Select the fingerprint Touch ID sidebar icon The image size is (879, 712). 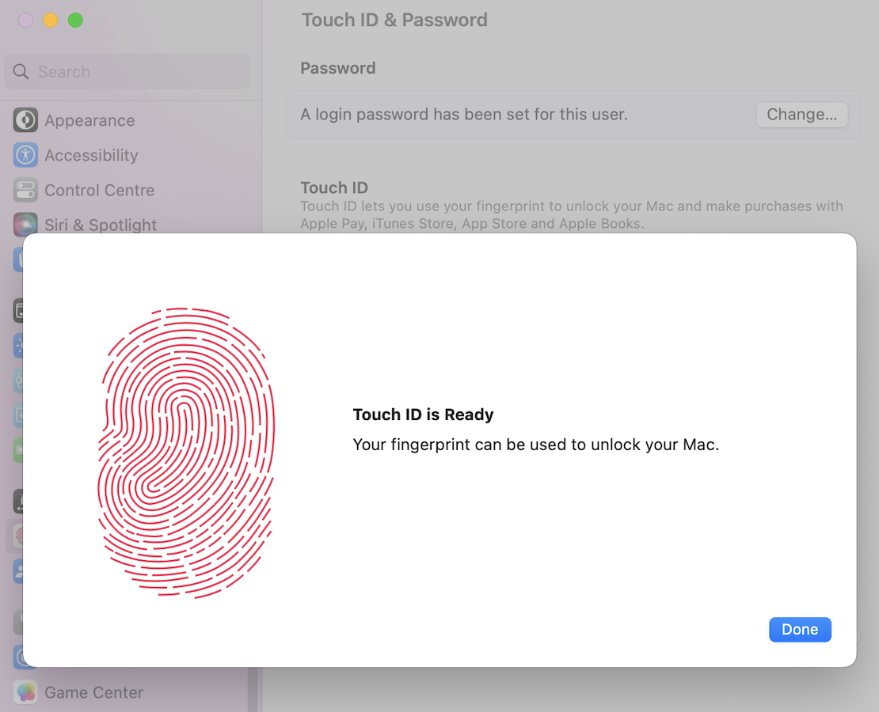(x=18, y=536)
